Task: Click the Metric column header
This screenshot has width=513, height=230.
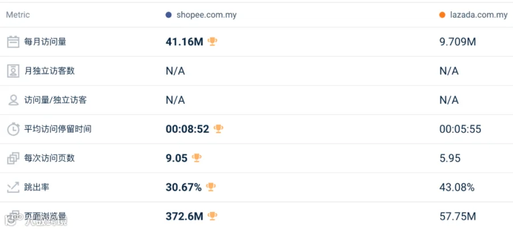Action: point(18,15)
